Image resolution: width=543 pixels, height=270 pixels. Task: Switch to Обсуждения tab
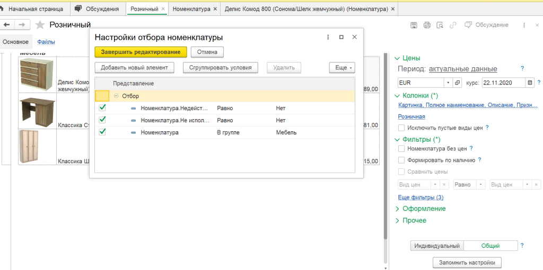pos(98,9)
